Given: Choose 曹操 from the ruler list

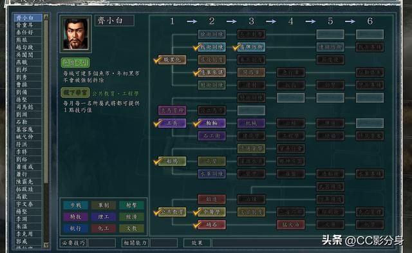Looking at the screenshot, I should point(28,84).
